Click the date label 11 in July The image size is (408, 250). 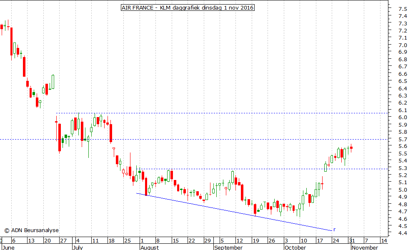[x=95, y=241]
